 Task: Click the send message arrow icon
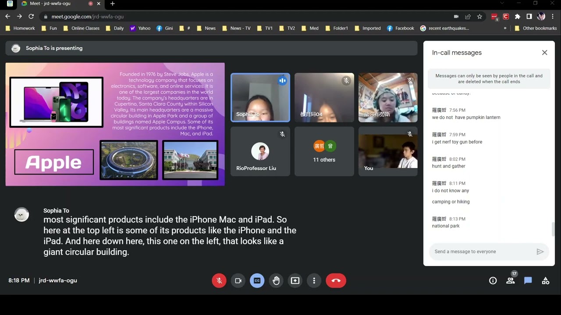tap(540, 252)
